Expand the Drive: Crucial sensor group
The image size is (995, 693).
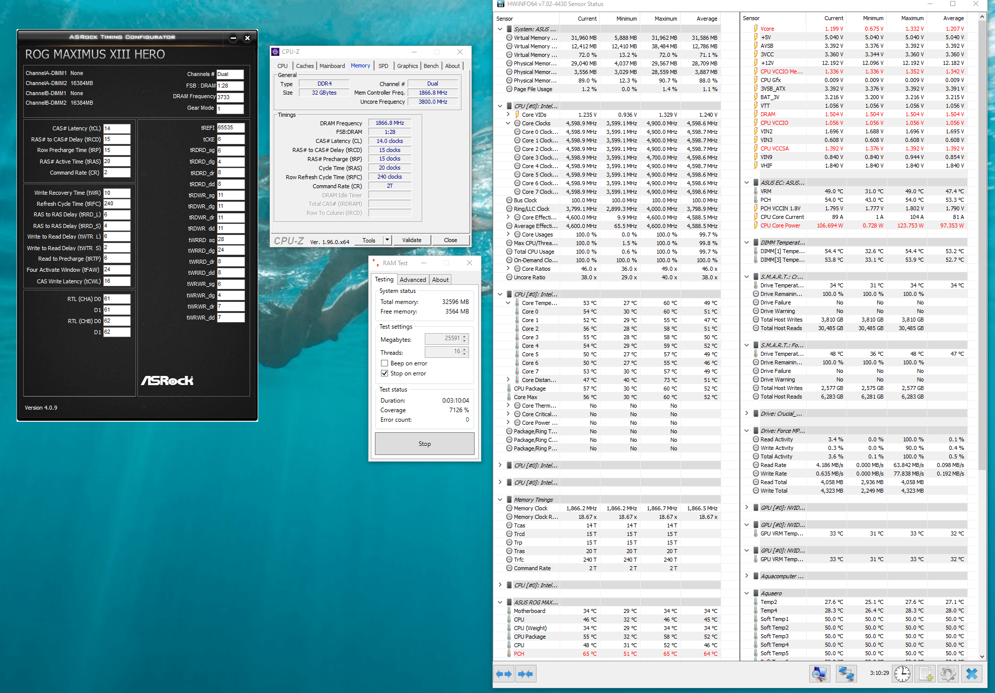tap(746, 414)
